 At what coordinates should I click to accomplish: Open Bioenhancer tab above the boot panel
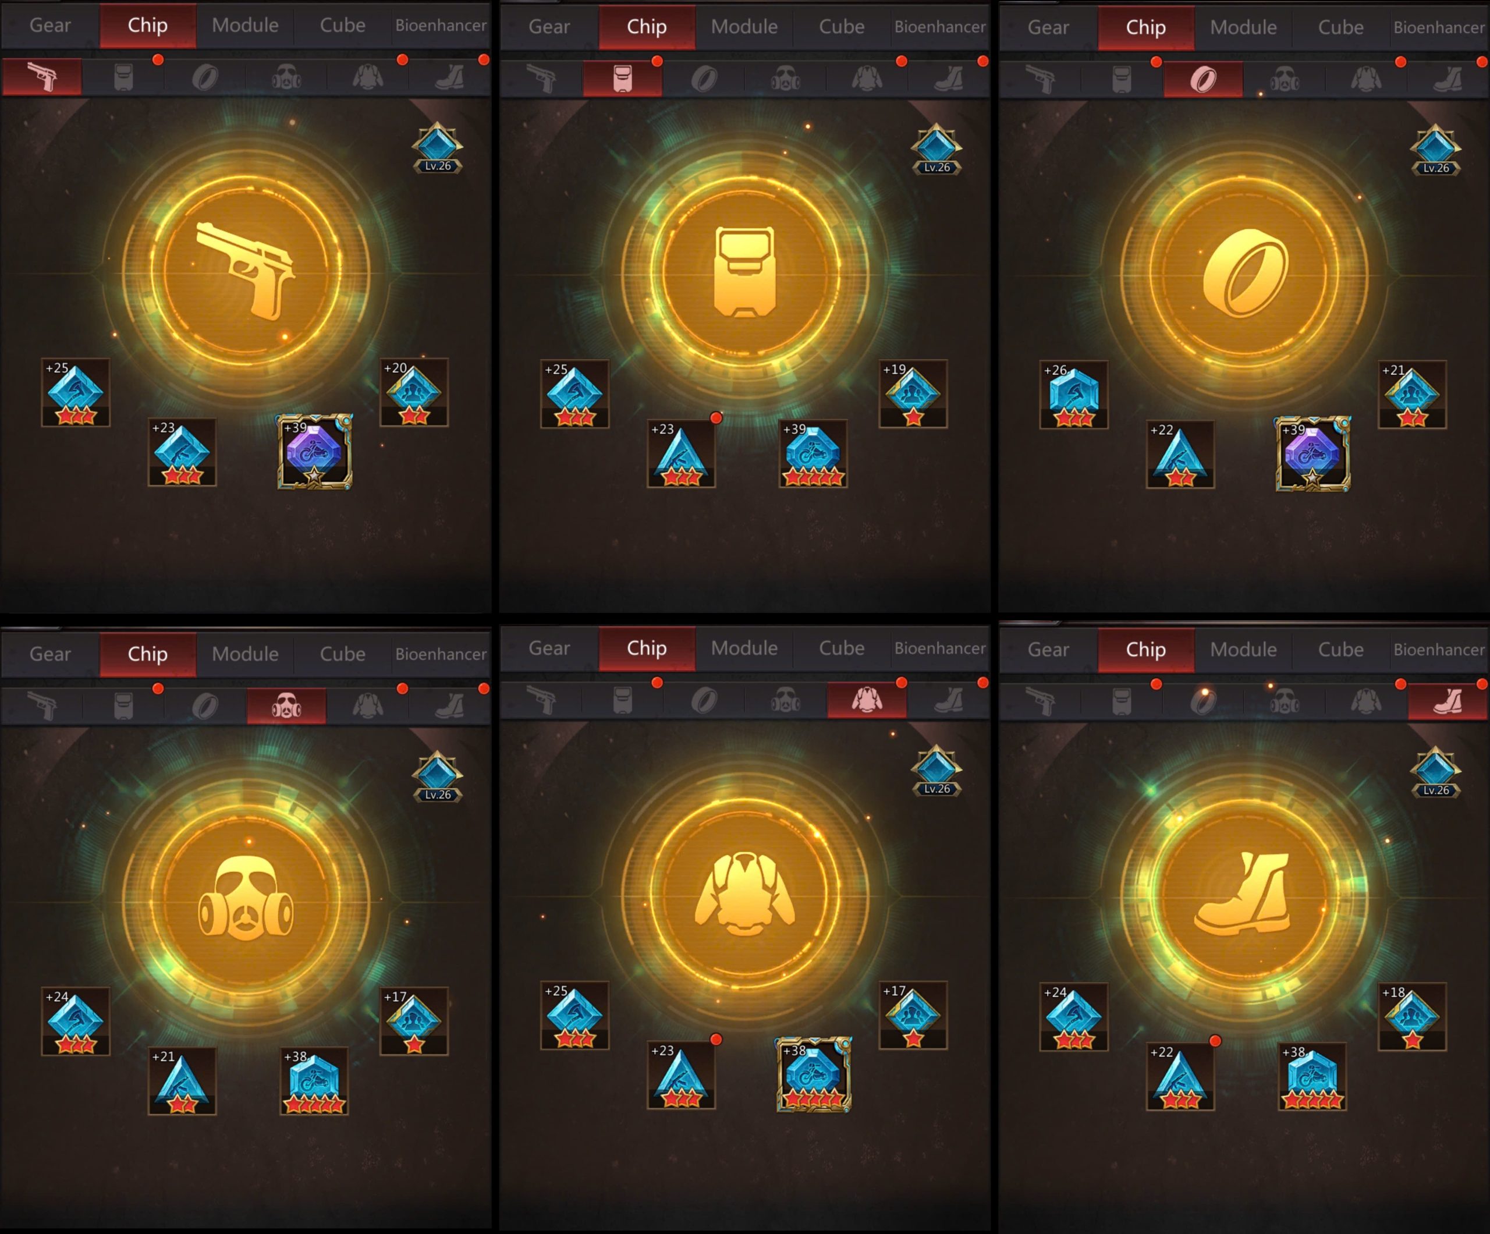coord(1439,650)
